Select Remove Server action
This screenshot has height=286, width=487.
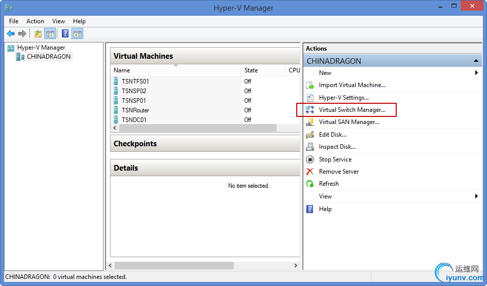point(339,172)
